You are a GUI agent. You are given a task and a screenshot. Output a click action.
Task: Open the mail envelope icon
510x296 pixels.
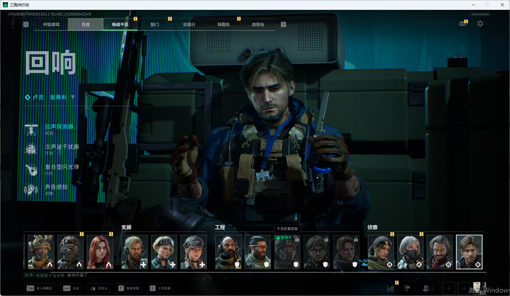(463, 24)
